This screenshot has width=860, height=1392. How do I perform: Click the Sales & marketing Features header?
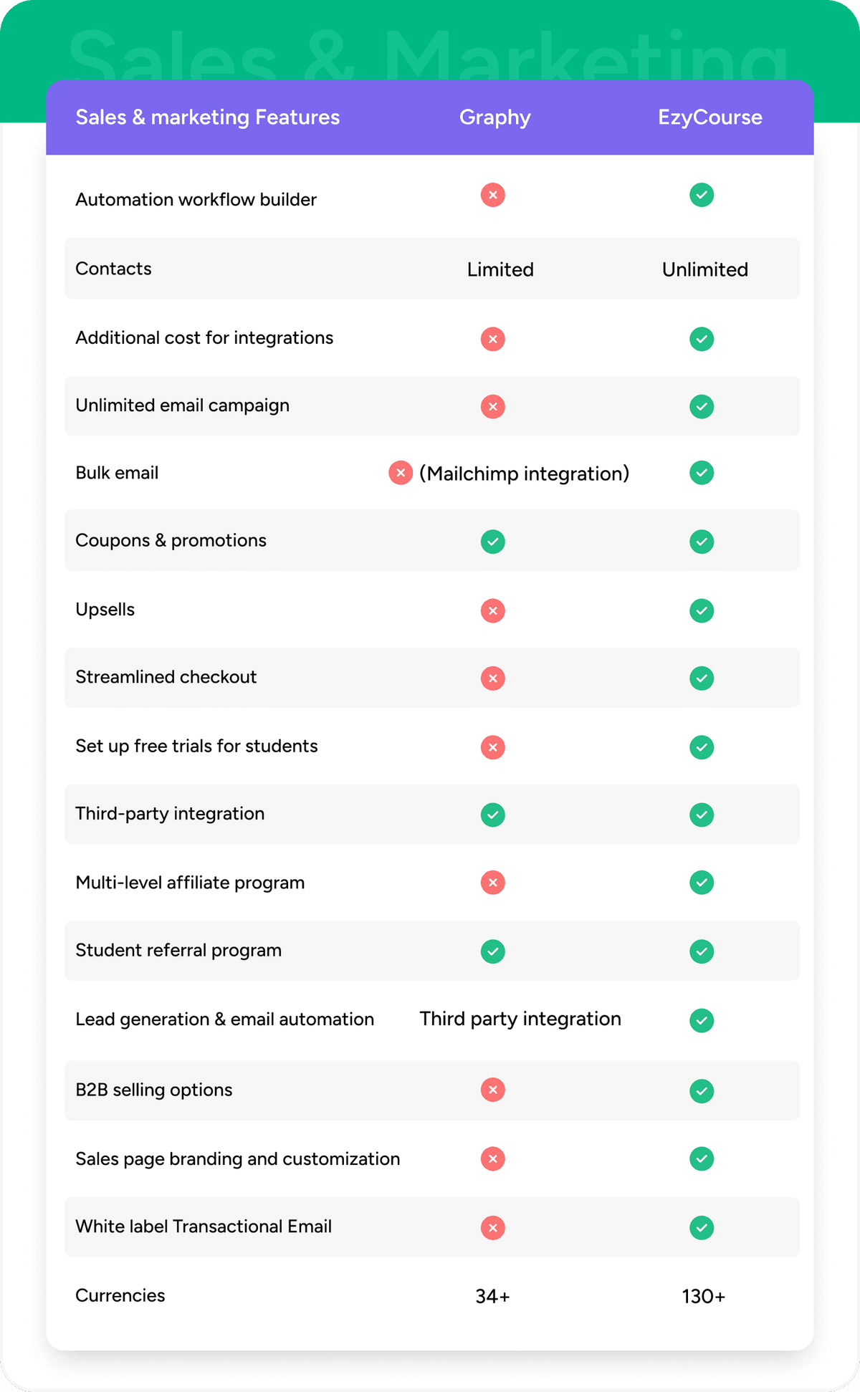[208, 117]
